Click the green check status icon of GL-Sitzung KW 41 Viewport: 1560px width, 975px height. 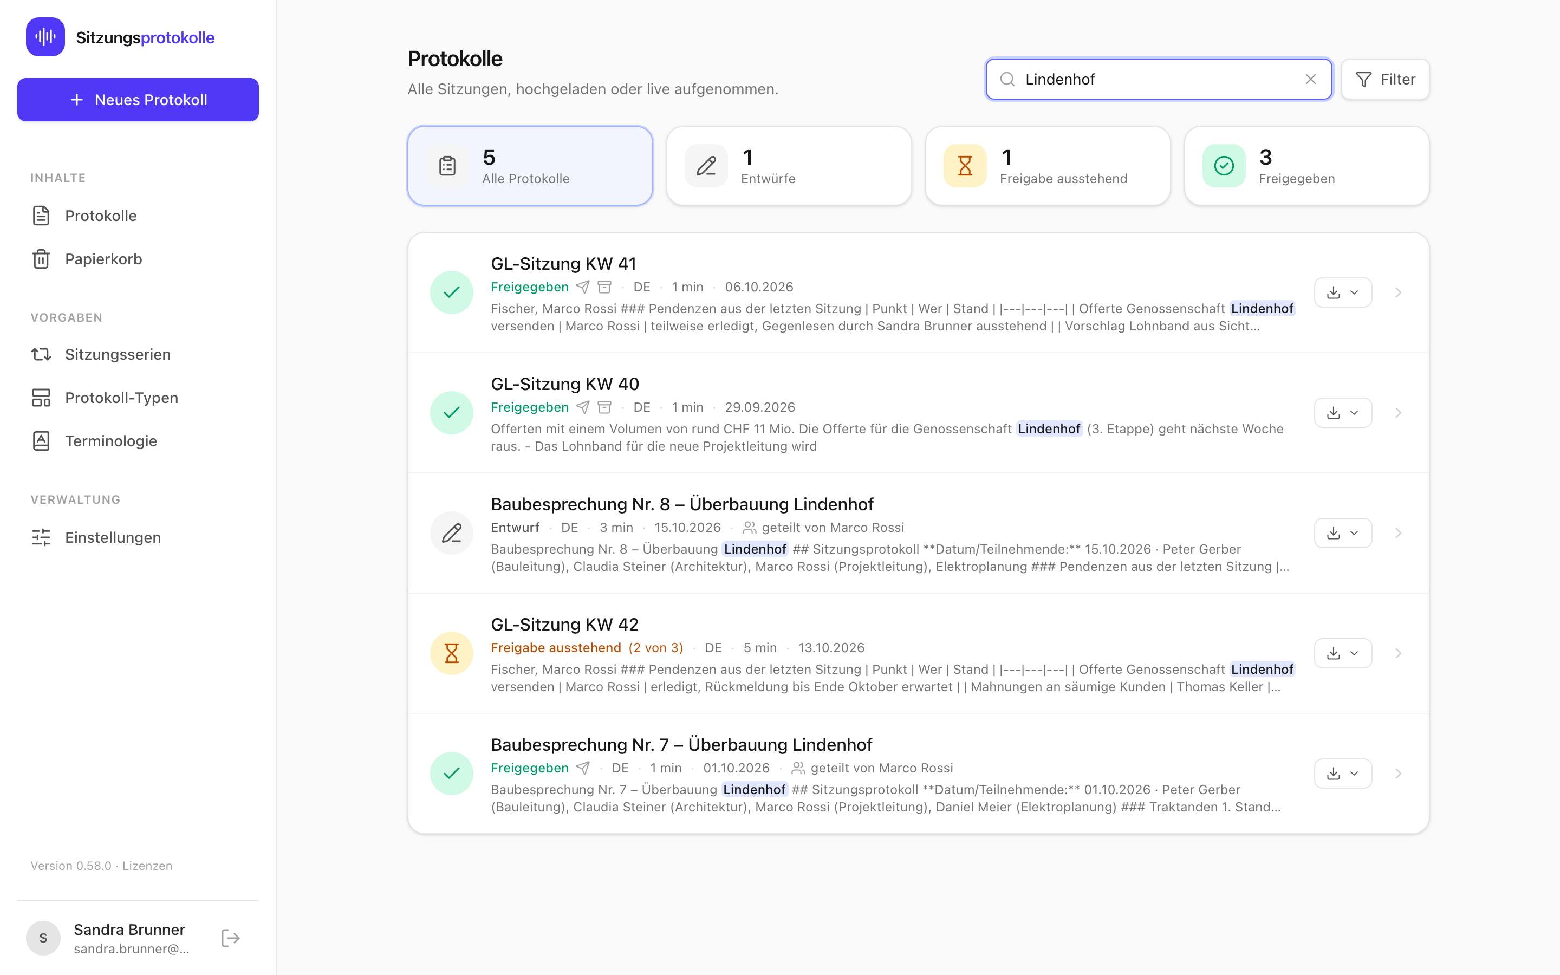[451, 292]
